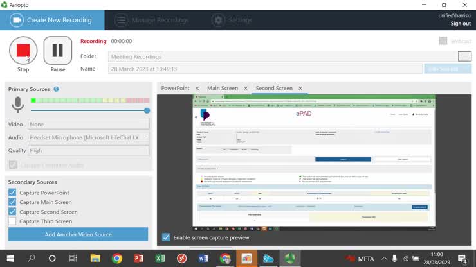Image resolution: width=476 pixels, height=267 pixels.
Task: Open Excel from the taskbar
Action: 160,259
